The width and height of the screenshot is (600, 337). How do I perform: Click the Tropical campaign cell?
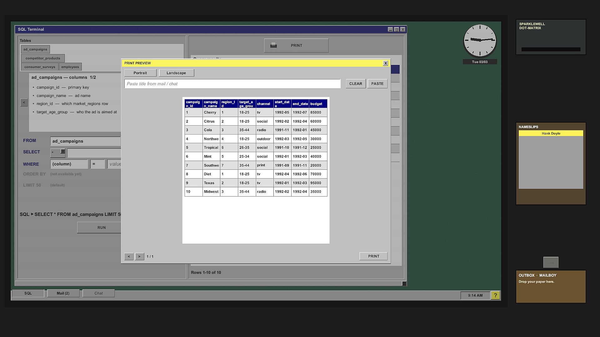point(211,148)
